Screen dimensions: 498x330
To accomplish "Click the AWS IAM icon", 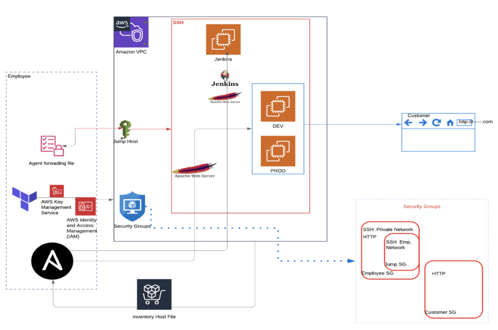I will 85,206.
